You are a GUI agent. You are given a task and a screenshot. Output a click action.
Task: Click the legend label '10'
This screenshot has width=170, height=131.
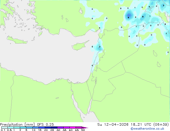click(x=34, y=130)
